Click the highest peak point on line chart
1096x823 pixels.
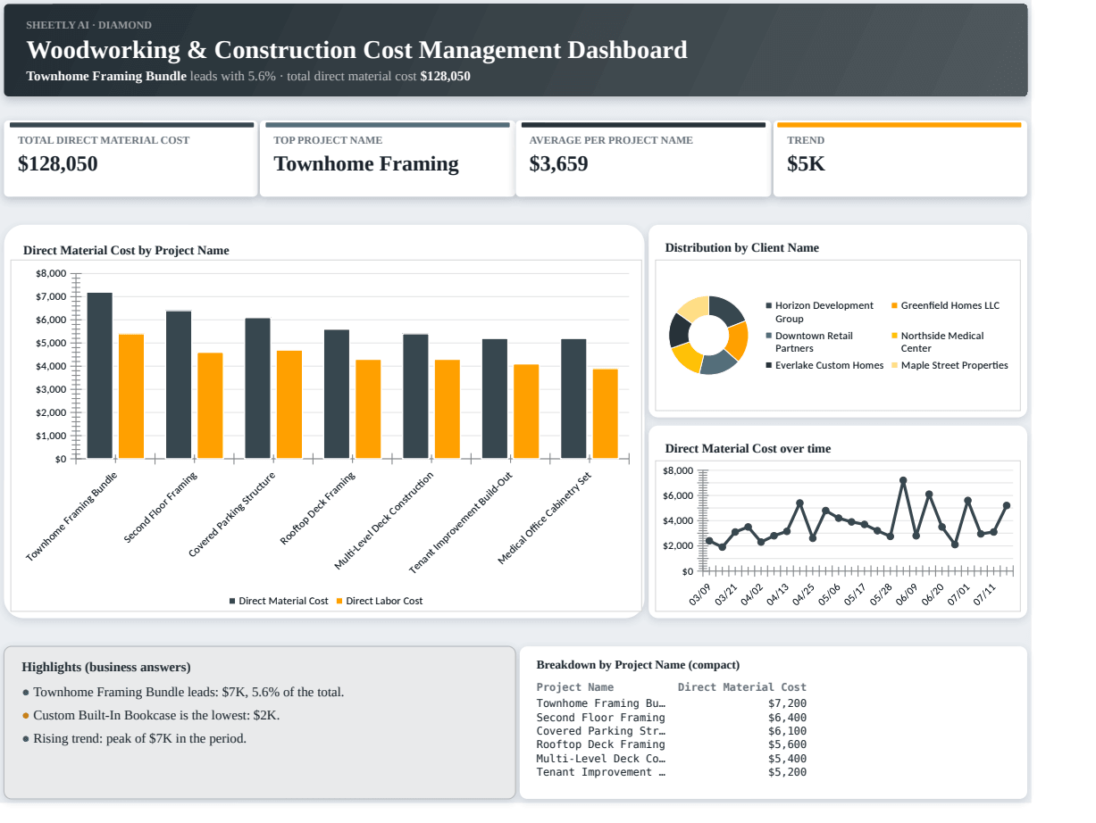pyautogui.click(x=903, y=480)
